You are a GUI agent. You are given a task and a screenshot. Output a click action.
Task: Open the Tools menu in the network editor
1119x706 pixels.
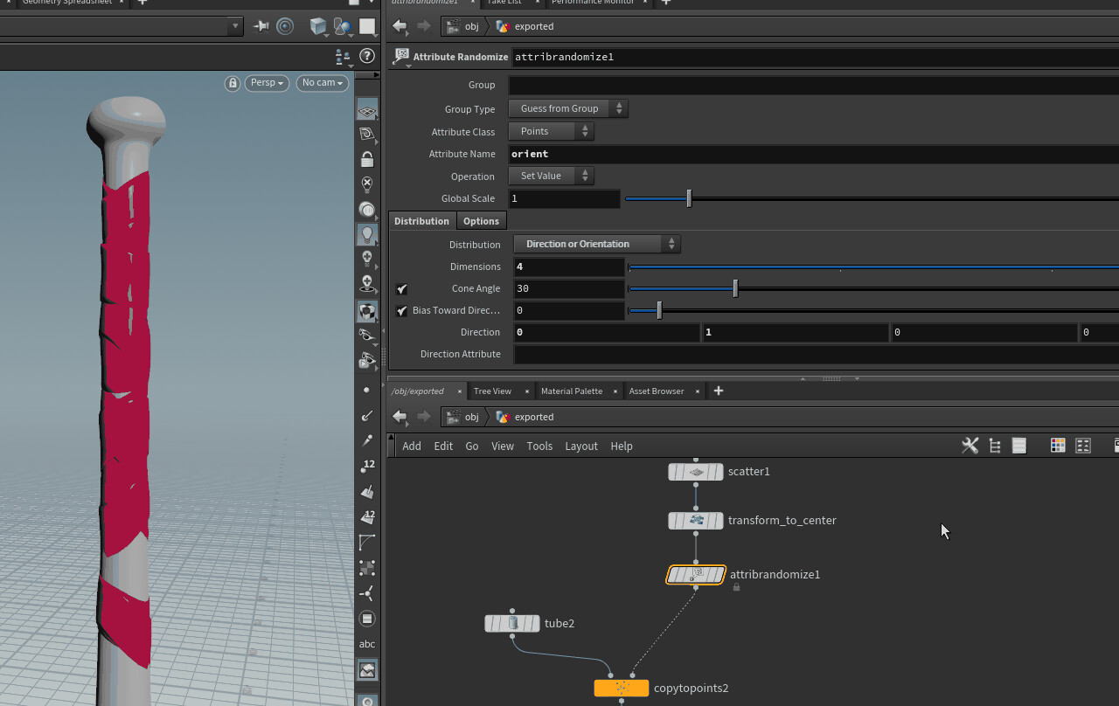click(539, 446)
